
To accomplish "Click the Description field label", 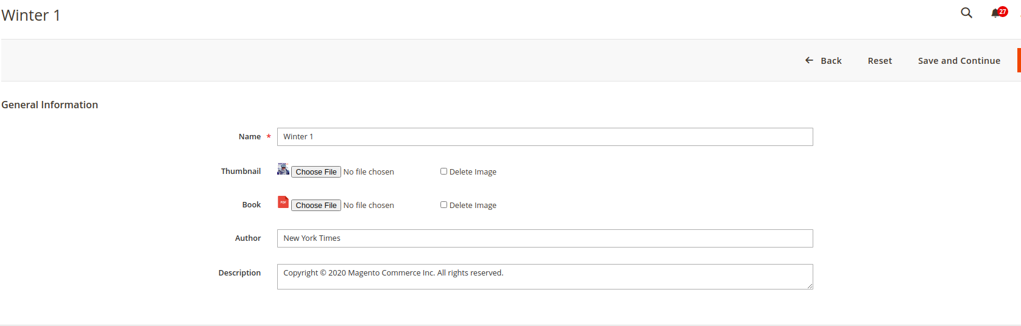I will coord(239,273).
